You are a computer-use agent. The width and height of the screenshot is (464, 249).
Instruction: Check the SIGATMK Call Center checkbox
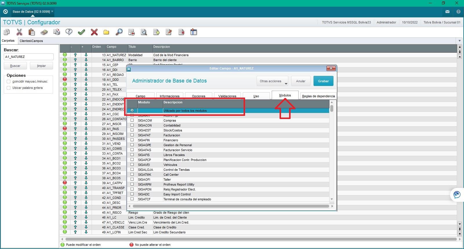coord(132,174)
